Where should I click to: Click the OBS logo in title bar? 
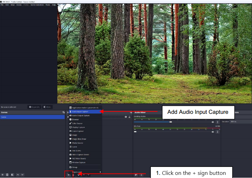1,2
